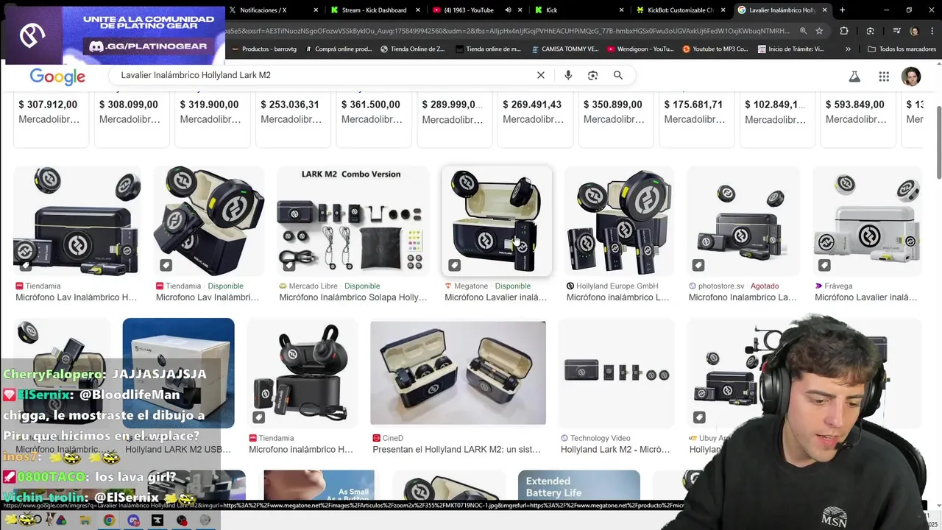Switch to the Notificaciones / X tab
Screen dimensions: 942x530
[272, 10]
